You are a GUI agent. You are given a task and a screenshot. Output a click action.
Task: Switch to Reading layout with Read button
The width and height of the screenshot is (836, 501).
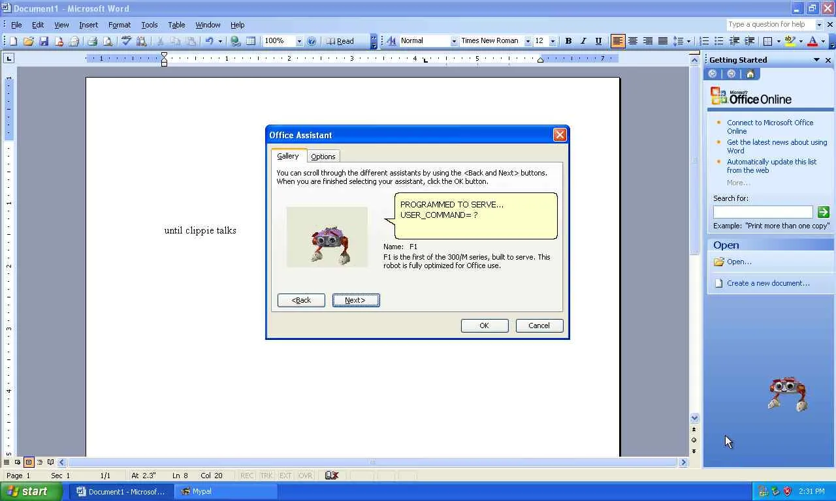coord(340,41)
